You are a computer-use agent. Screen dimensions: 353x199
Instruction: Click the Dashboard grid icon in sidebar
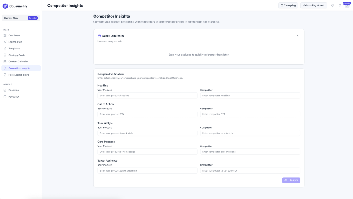coord(5,35)
